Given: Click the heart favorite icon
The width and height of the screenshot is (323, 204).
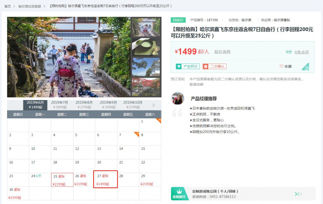Looking at the screenshot, I should pyautogui.click(x=281, y=66).
